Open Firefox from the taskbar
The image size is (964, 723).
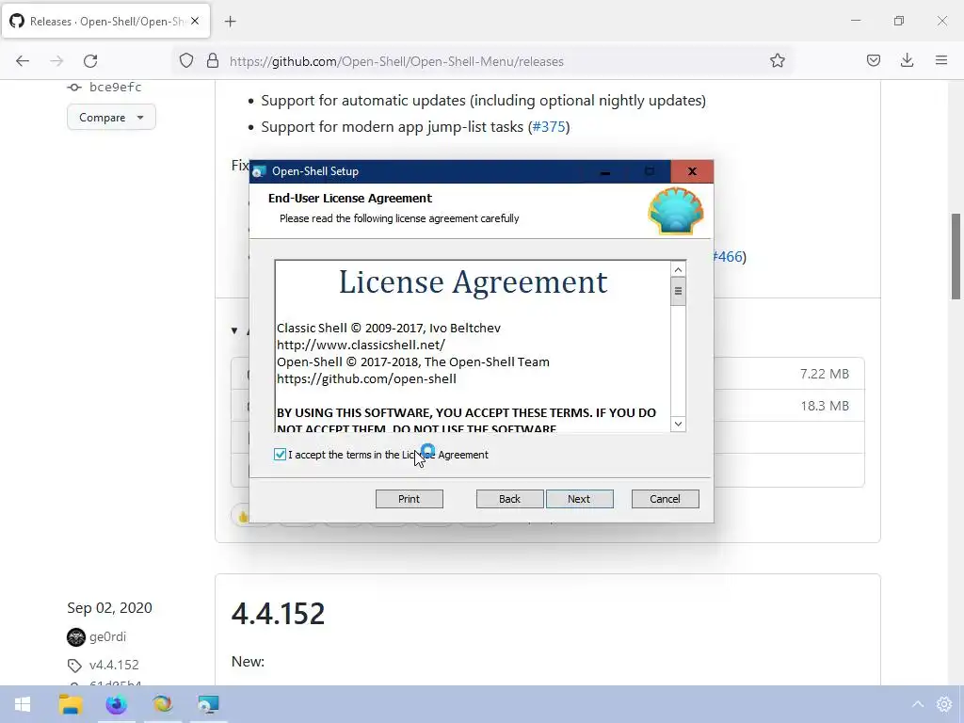(116, 704)
